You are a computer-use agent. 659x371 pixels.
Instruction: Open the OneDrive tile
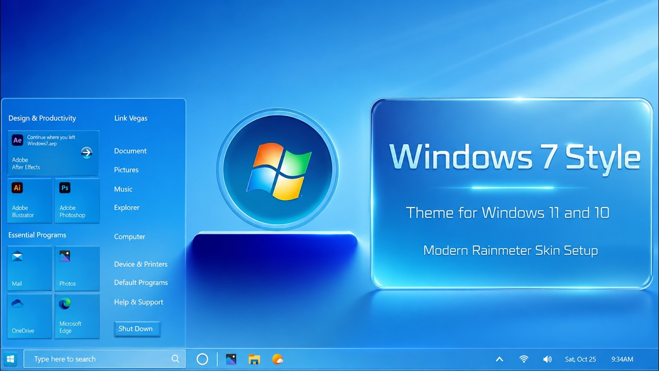(x=30, y=316)
